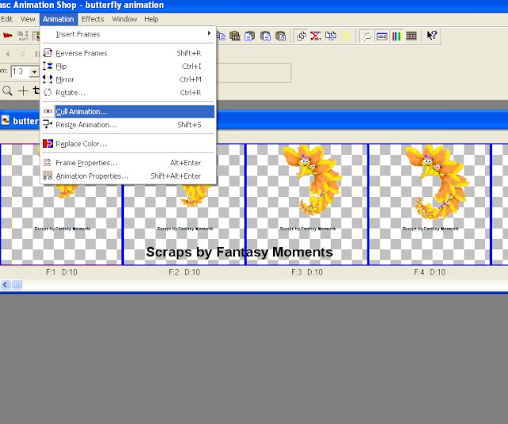This screenshot has width=508, height=424.
Task: Click the first-frame playback arrow
Action: 8,54
